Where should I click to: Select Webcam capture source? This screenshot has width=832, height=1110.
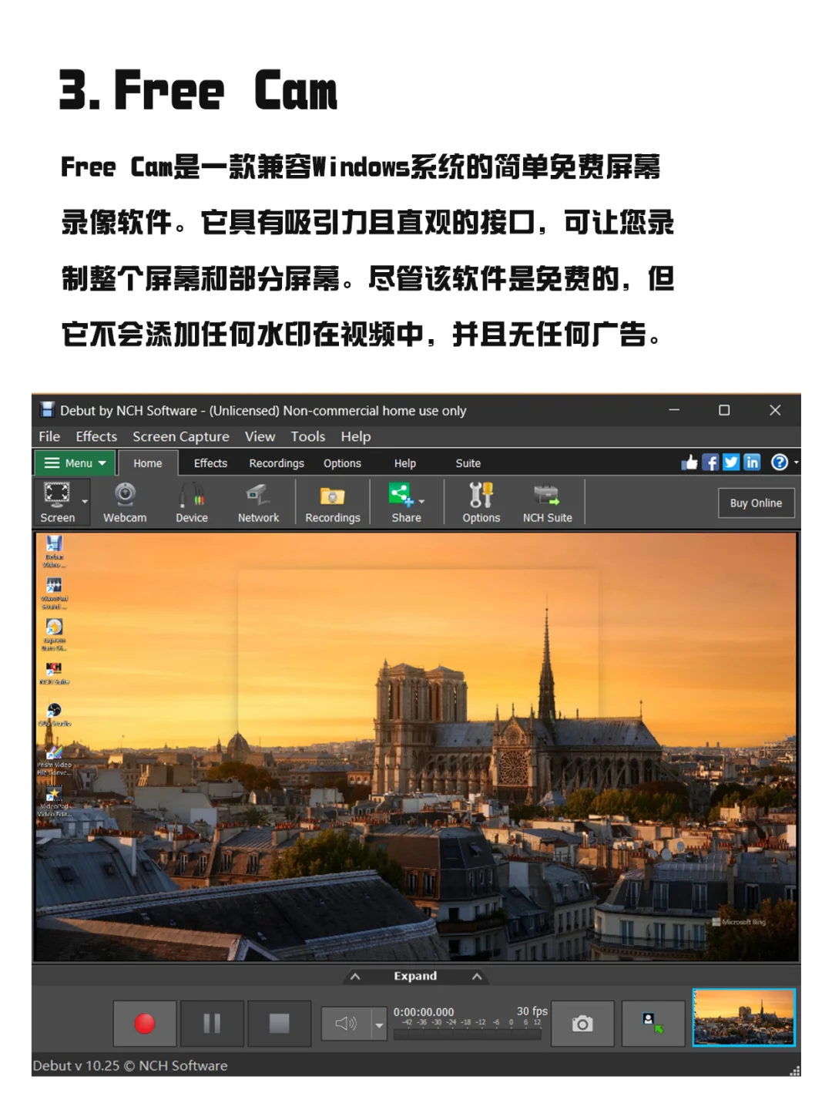[x=125, y=502]
